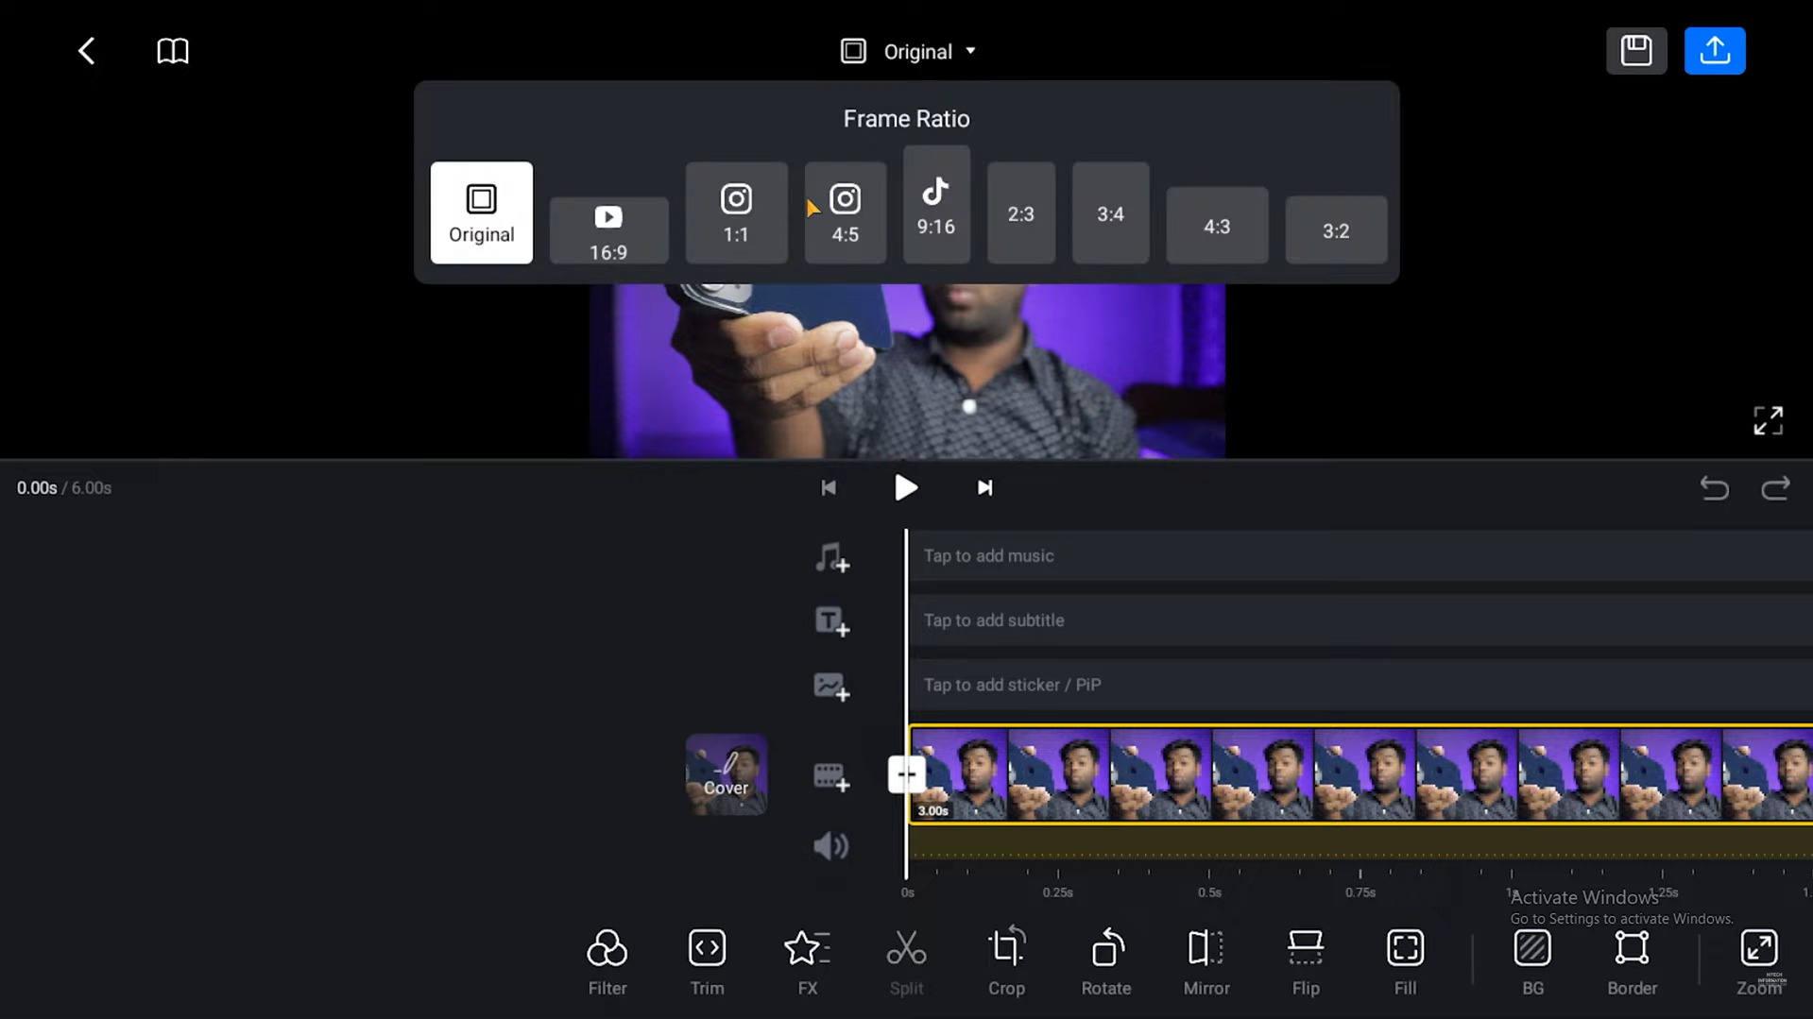Toggle fullscreen video preview
The width and height of the screenshot is (1813, 1019).
[x=1769, y=420]
